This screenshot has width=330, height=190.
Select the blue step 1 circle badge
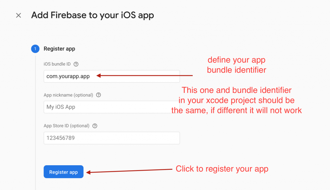35,49
